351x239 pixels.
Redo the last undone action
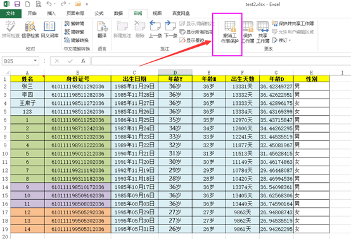pyautogui.click(x=63, y=4)
